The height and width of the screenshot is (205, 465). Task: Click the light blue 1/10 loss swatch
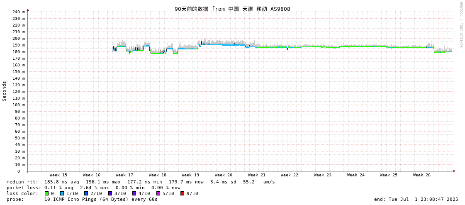[x=62, y=193]
